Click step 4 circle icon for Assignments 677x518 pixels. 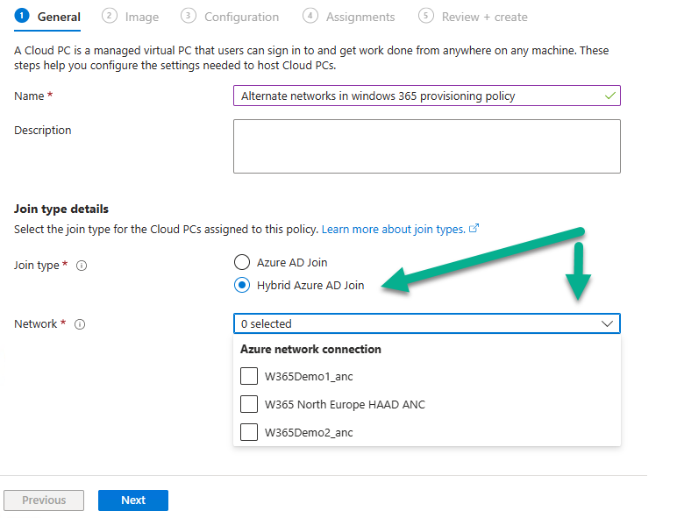[310, 16]
